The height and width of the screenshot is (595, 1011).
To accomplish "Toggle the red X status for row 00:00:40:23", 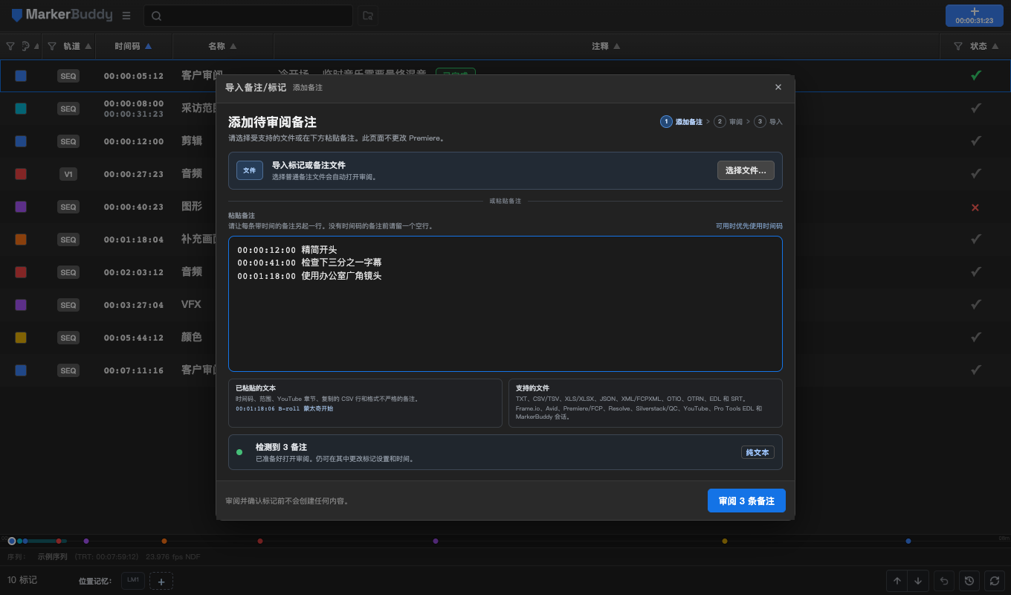I will pos(975,208).
